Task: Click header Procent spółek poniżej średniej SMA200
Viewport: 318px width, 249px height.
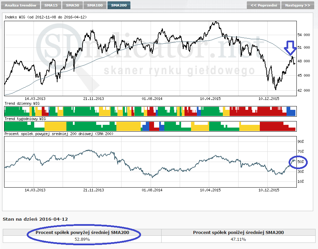Action: point(238,233)
